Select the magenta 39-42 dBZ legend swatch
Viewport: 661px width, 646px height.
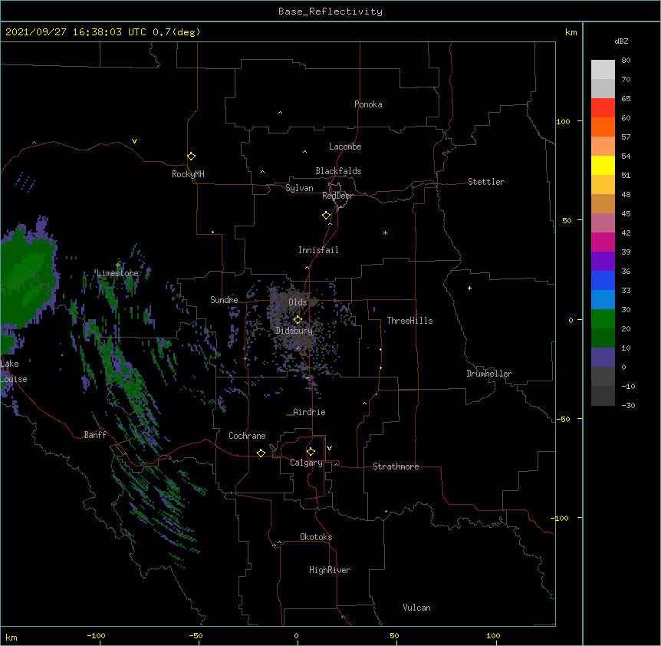[603, 242]
